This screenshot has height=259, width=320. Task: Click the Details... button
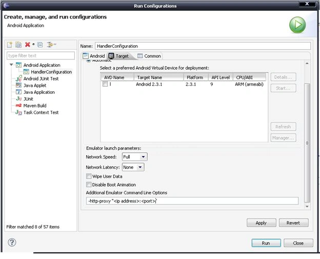283,77
